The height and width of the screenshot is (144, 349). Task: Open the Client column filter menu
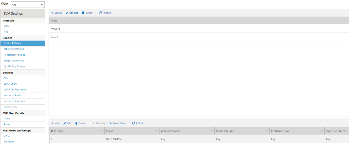[157, 131]
